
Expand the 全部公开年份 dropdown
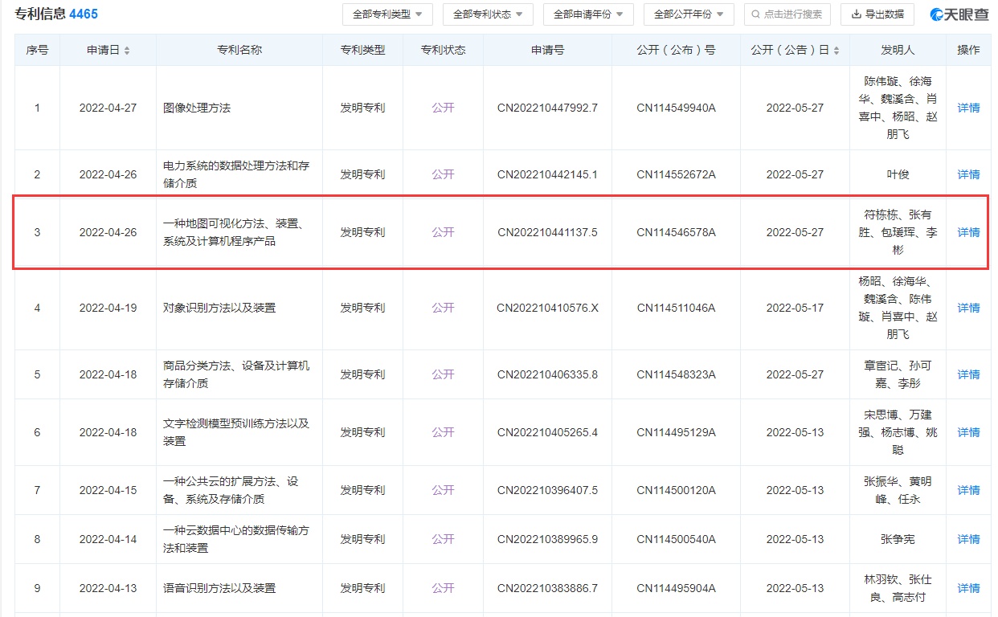pos(689,14)
